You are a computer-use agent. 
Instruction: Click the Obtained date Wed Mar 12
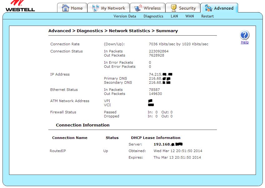click(x=178, y=151)
